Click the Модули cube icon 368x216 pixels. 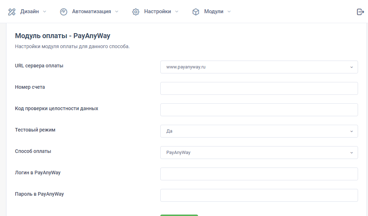196,12
